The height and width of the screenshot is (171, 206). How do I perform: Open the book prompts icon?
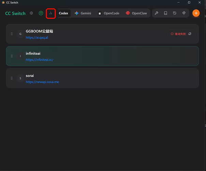165,13
